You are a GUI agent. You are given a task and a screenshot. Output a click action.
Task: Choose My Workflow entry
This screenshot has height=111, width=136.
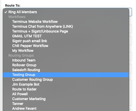pyautogui.click(x=66, y=51)
